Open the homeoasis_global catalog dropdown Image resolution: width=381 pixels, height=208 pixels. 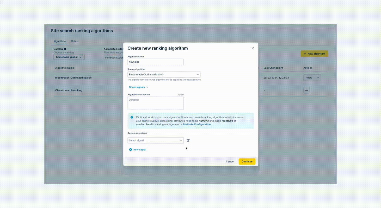point(69,57)
